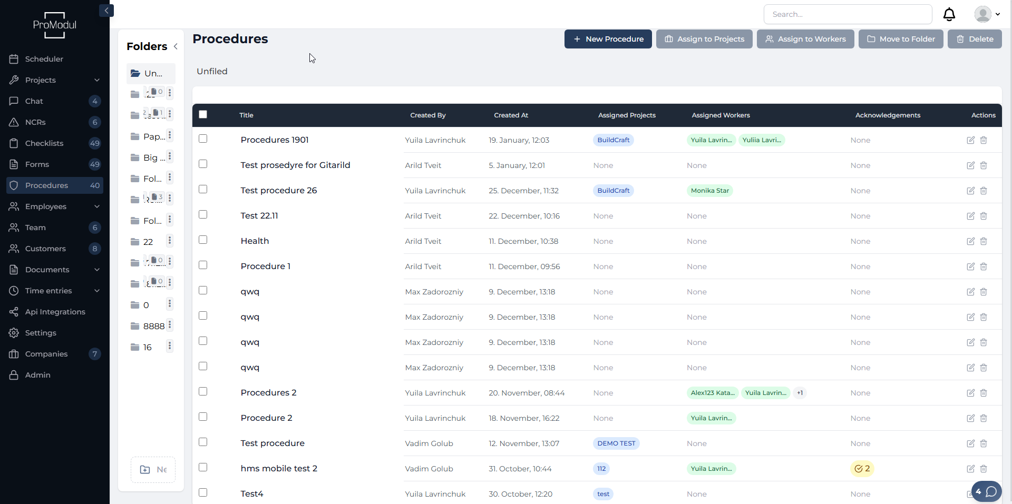Click the edit icon for Test procedure 26

pos(970,191)
